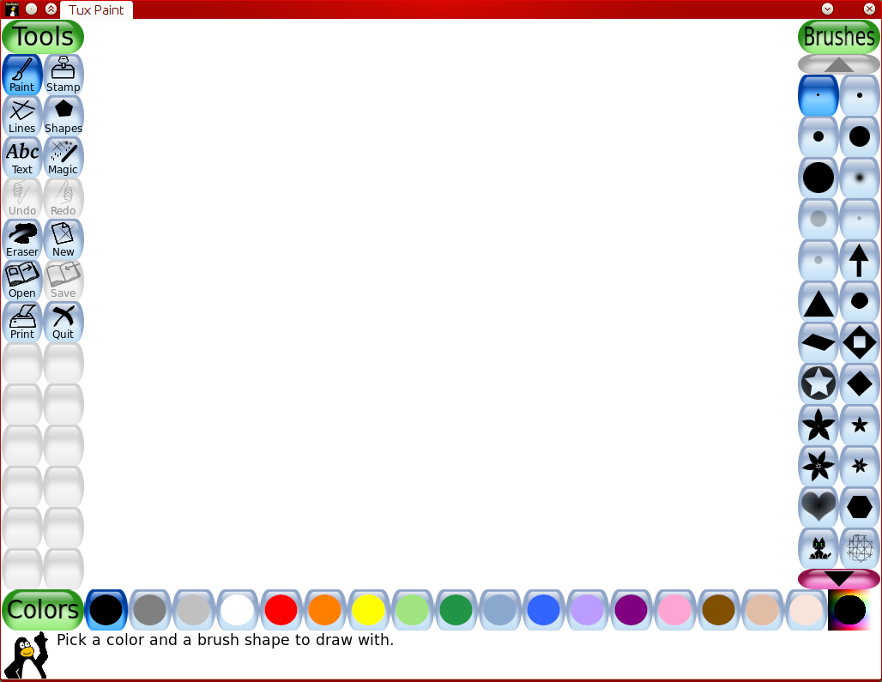Image resolution: width=882 pixels, height=682 pixels.
Task: Choose the light gray color swatch
Action: (x=194, y=609)
